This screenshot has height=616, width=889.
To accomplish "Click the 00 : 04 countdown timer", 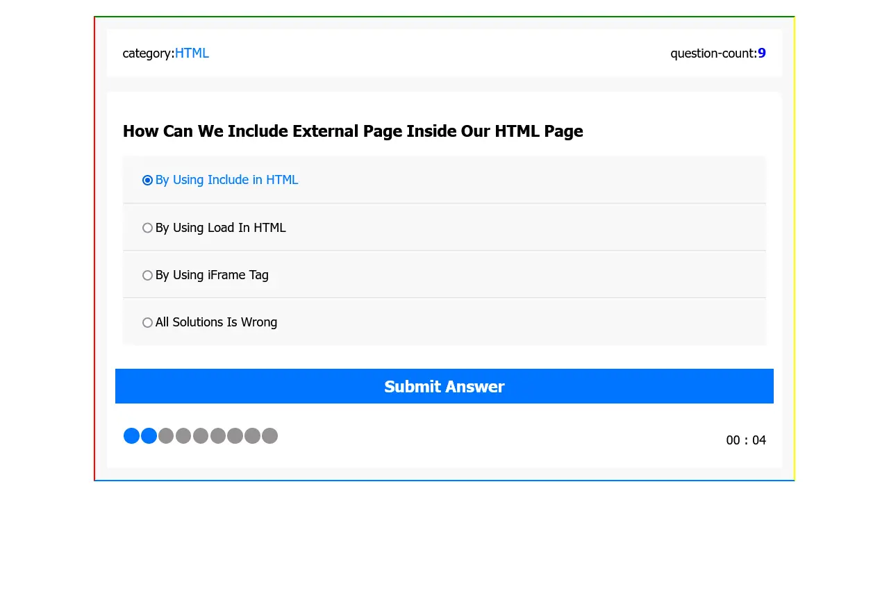I will click(x=746, y=440).
